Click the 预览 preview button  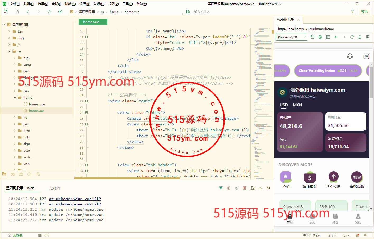pos(364,12)
